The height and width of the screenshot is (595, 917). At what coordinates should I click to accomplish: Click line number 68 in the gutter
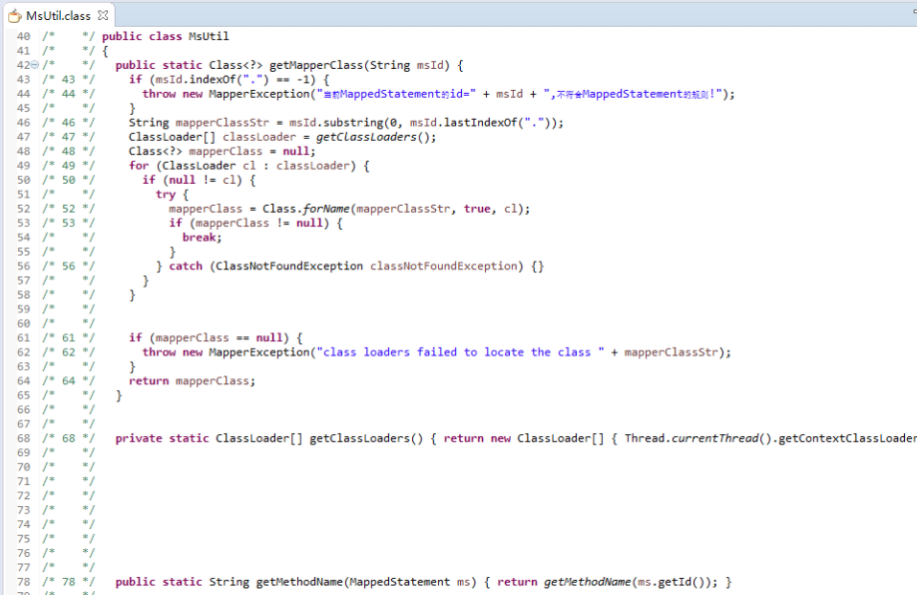24,438
